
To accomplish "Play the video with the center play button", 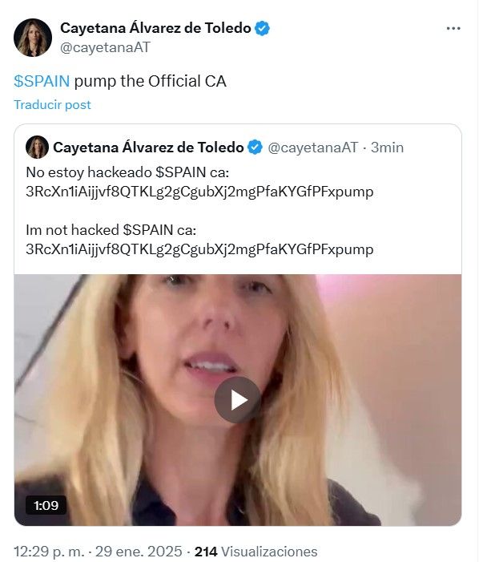I will [237, 399].
